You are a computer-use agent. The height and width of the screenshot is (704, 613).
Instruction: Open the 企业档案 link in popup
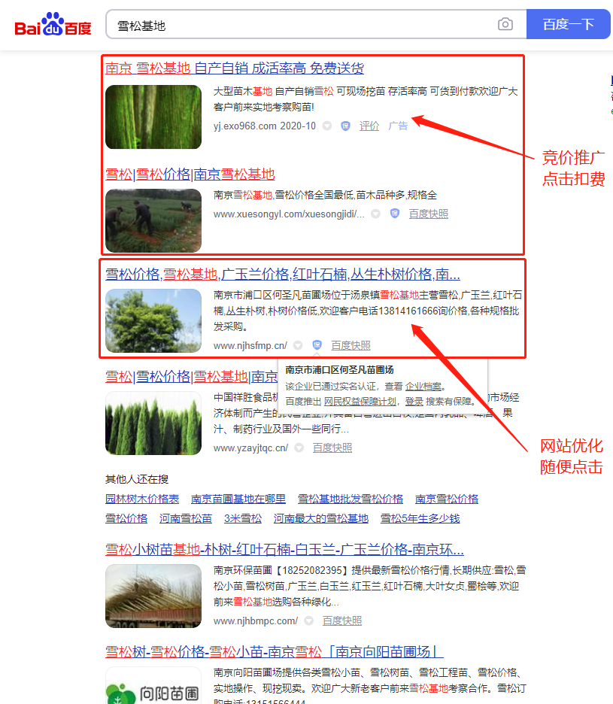(423, 387)
